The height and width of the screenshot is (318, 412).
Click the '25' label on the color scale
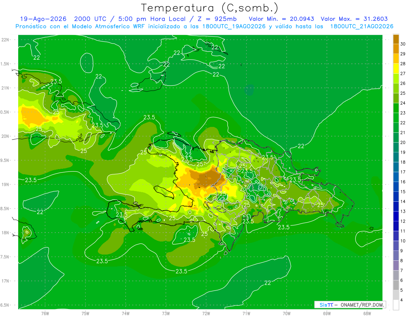pos(403,93)
